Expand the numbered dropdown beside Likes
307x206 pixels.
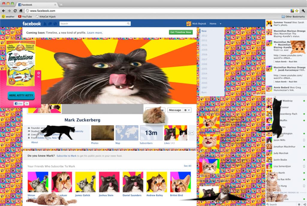(191, 133)
